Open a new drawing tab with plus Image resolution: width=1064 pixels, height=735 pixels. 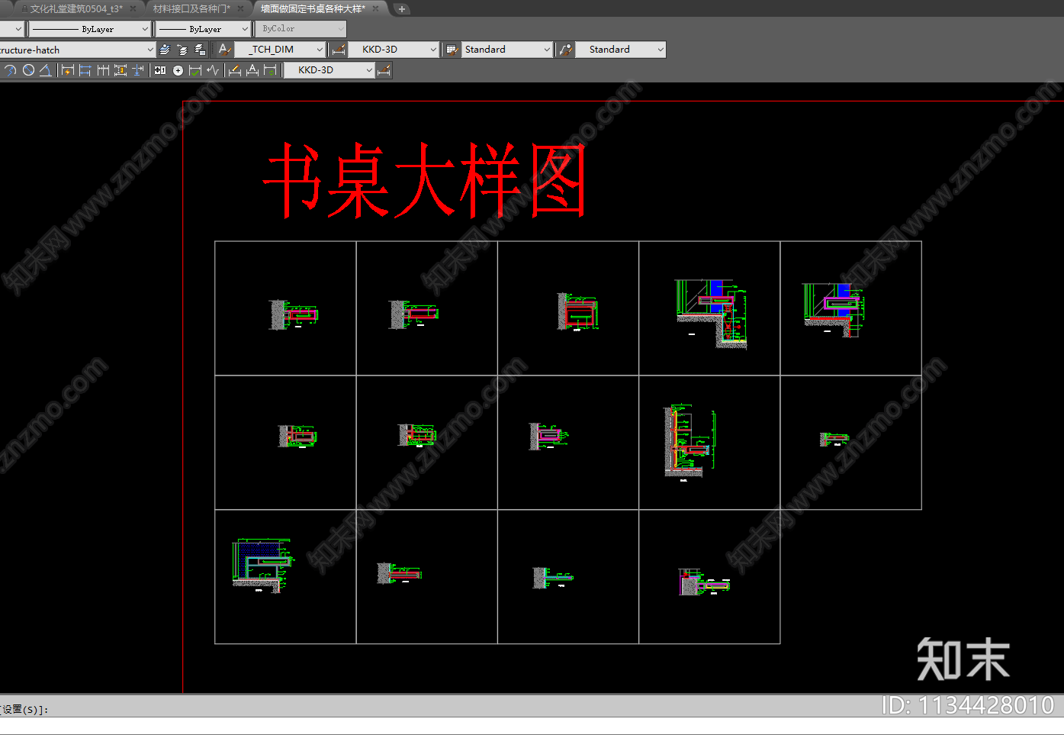(402, 9)
